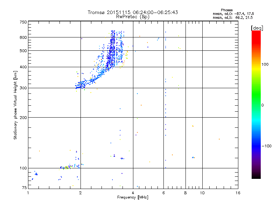Click the title "Tromsø 20151115 06:24:00-06:25:43"
Screen dimensions: 280x210
(133, 12)
